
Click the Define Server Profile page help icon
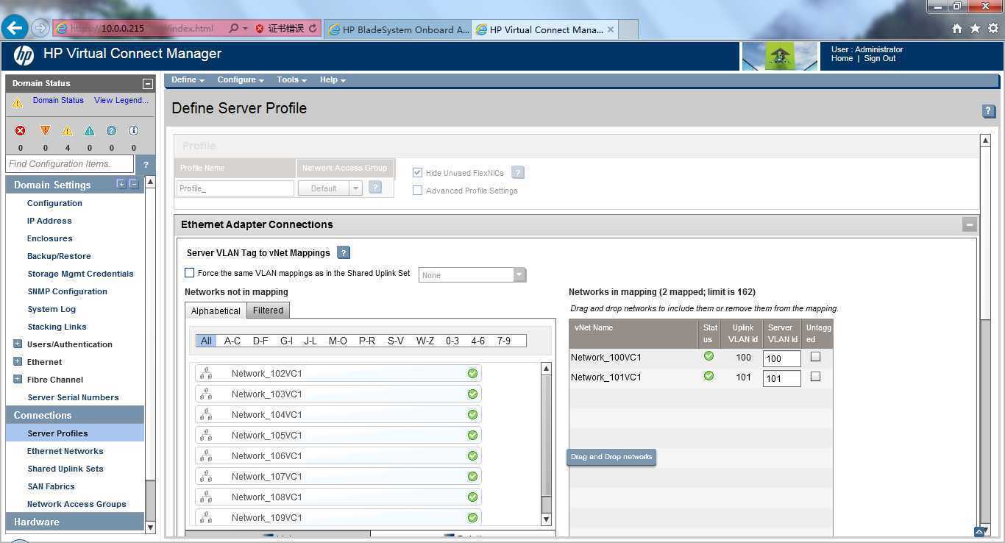989,111
